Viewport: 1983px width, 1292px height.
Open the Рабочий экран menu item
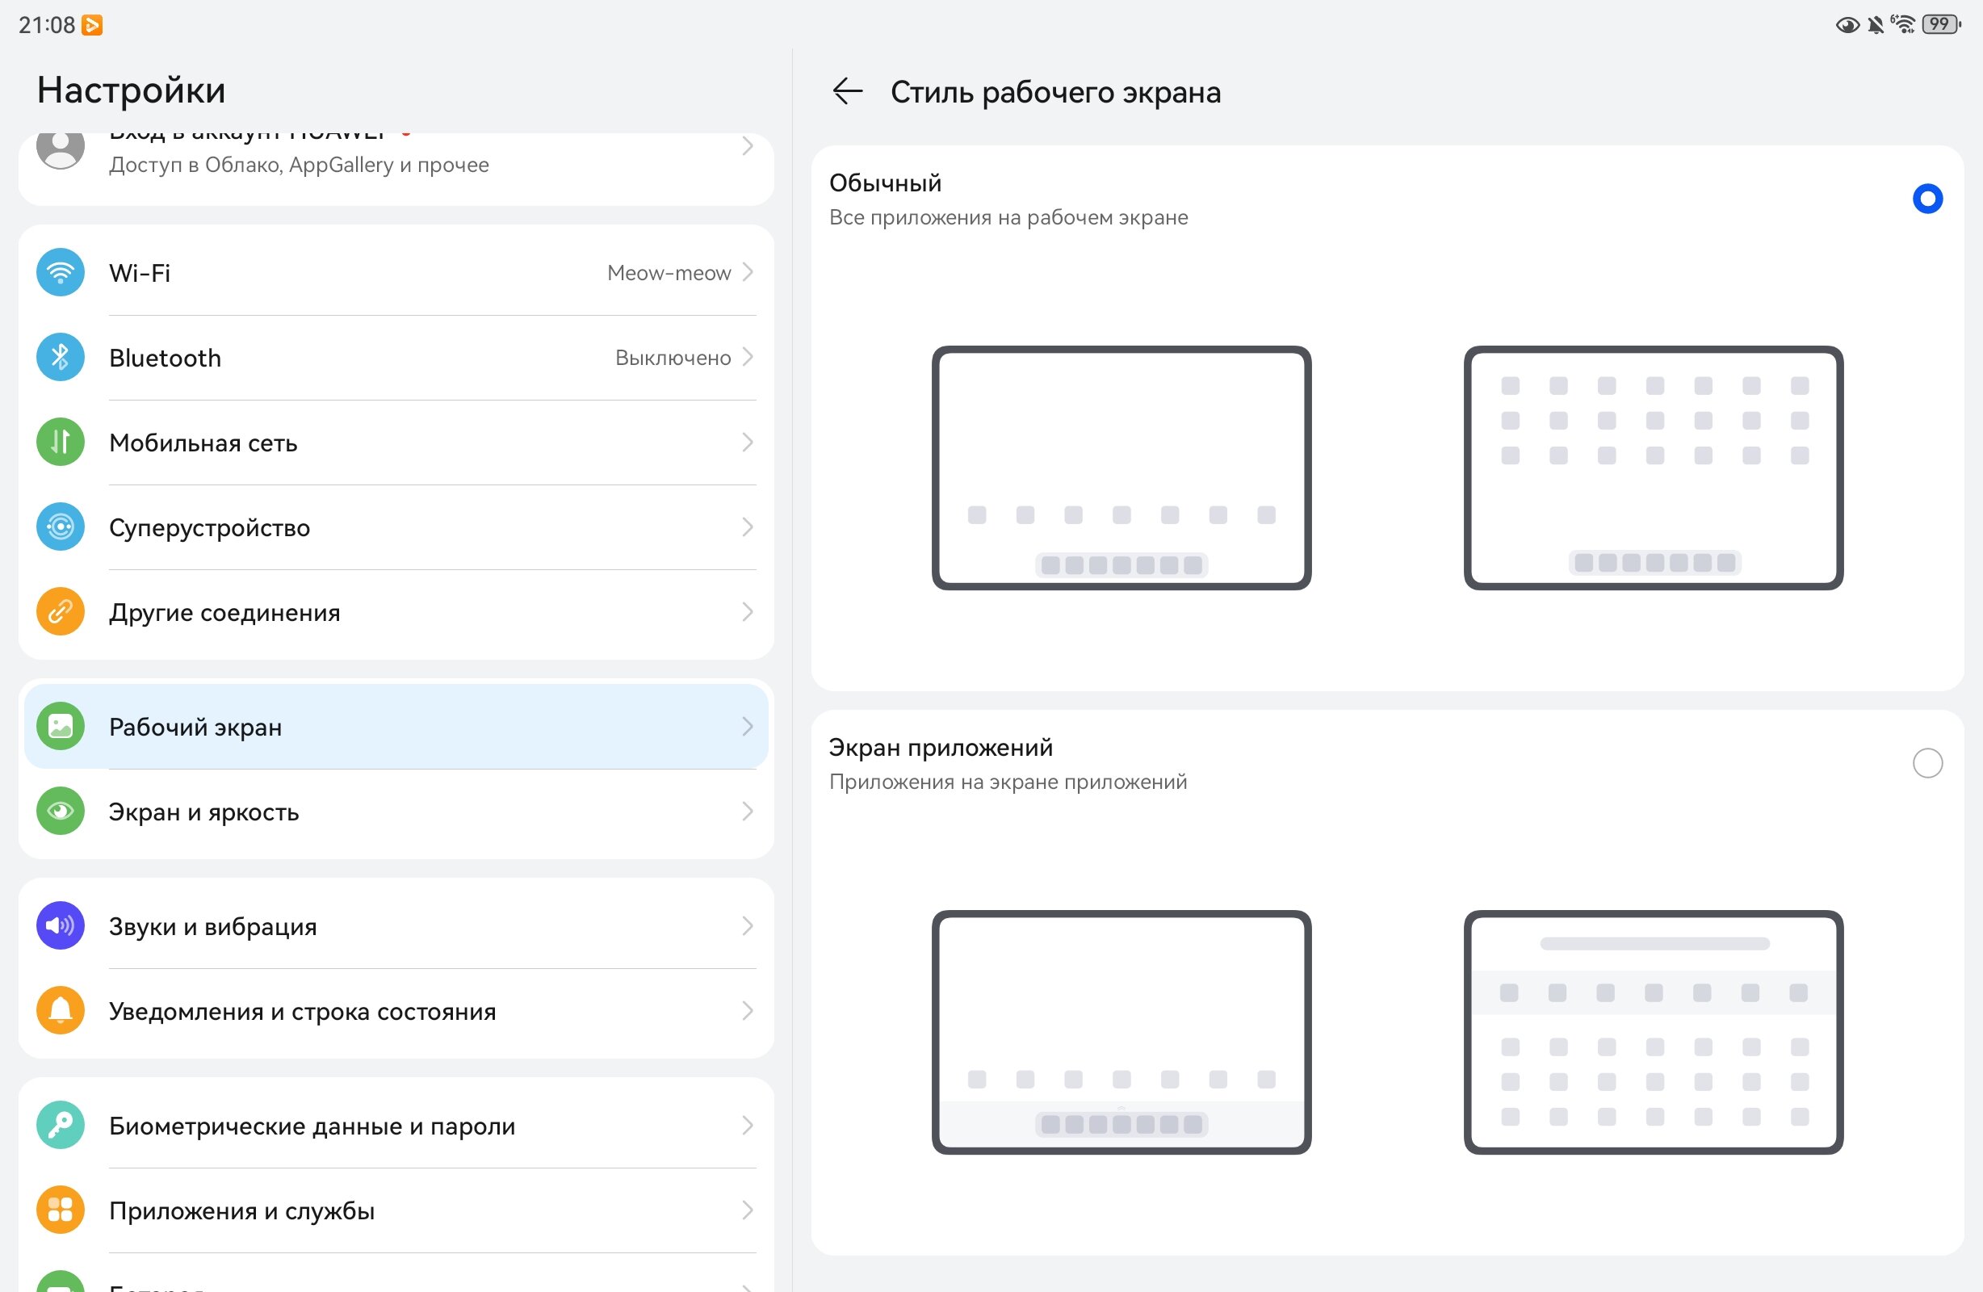(396, 727)
